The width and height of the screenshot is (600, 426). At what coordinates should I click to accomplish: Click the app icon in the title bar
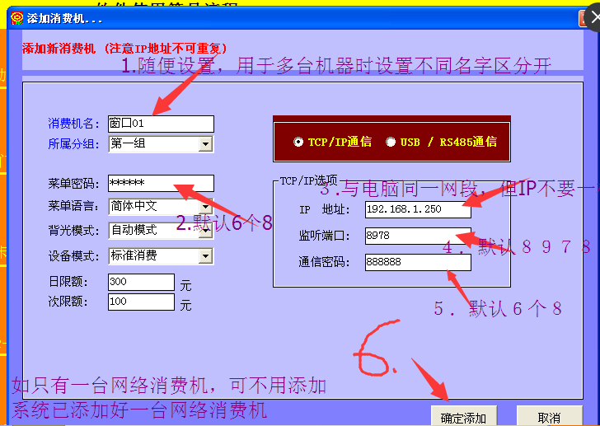point(16,17)
